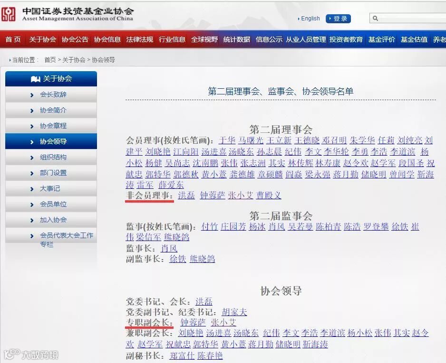Open supervisor link 吴若曼
This screenshot has height=363, width=446.
click(300, 226)
